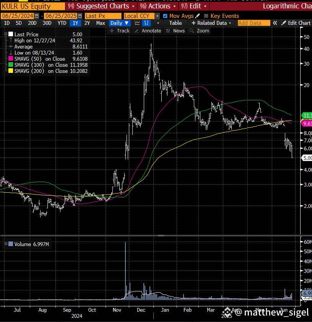Select the Max range tab
The image size is (312, 322).
pyautogui.click(x=101, y=23)
